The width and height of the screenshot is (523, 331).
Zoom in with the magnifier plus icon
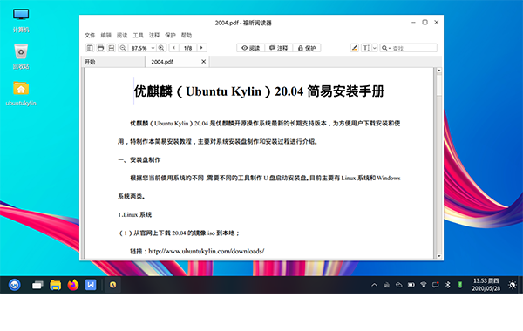tap(161, 48)
